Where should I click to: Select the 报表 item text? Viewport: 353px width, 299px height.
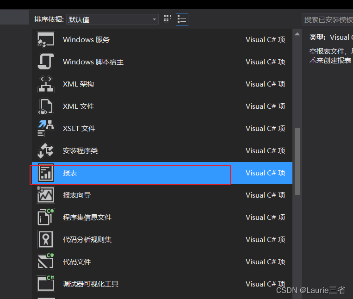pos(70,173)
